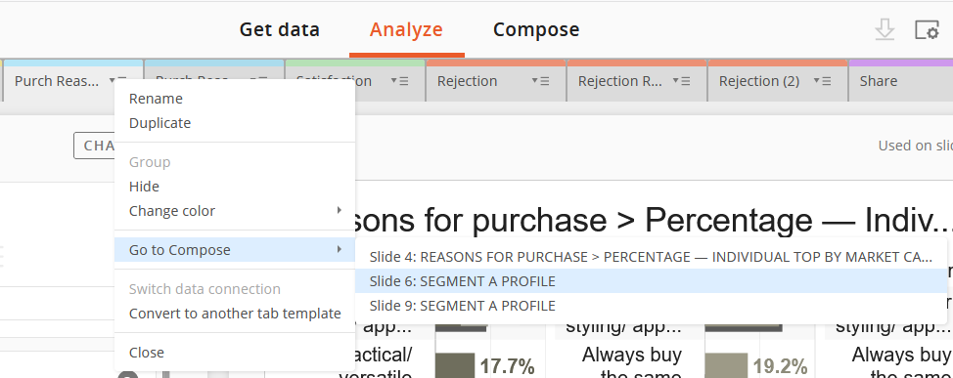This screenshot has width=953, height=378.
Task: Open Rejection tab menu icon
Action: [540, 81]
